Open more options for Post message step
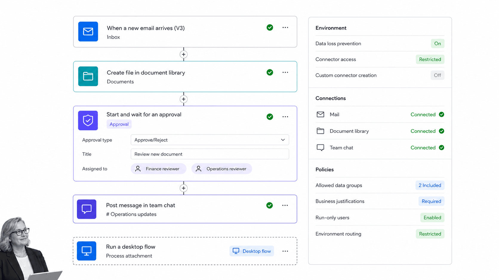 (285, 205)
